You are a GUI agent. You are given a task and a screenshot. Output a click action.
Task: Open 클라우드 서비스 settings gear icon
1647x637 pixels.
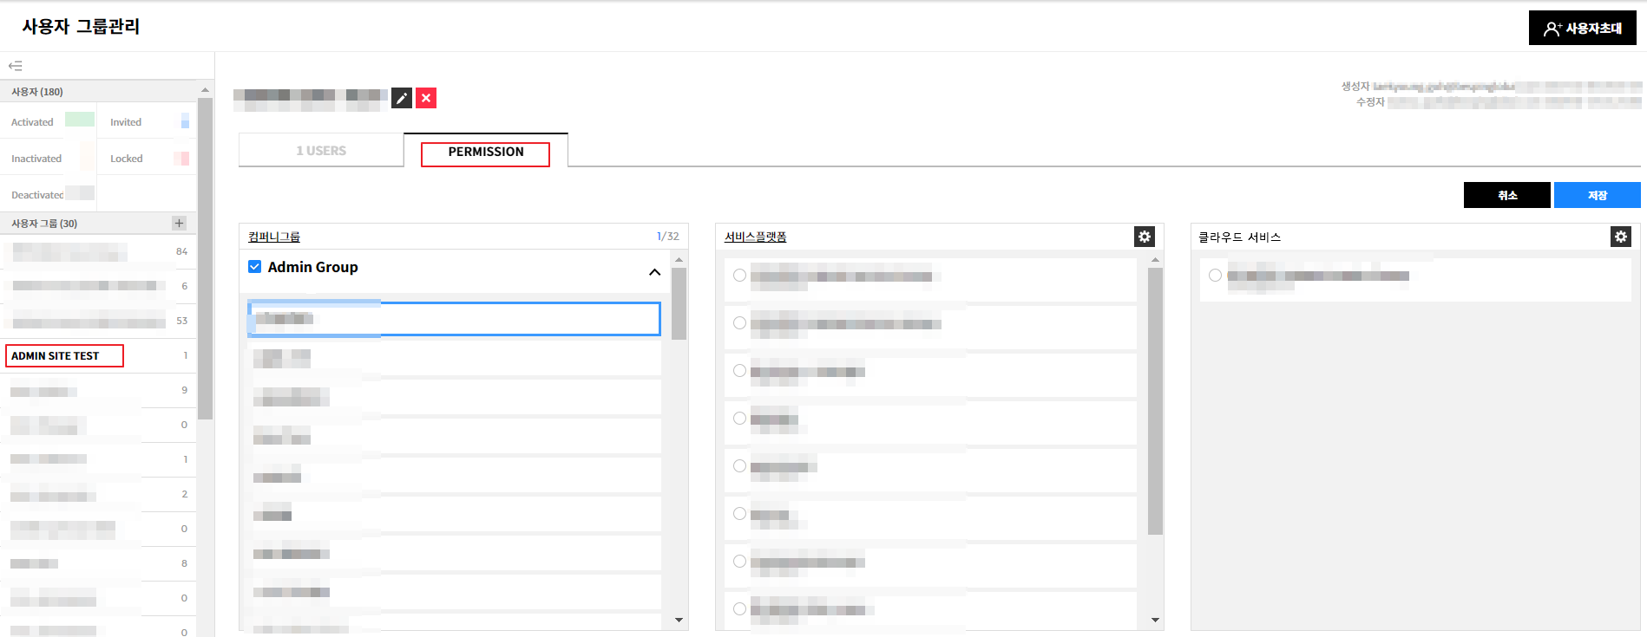[1620, 237]
